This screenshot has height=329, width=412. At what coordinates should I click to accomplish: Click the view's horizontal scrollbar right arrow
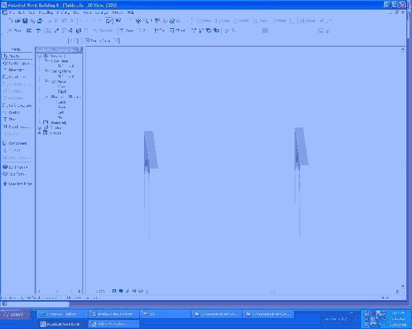[397, 291]
